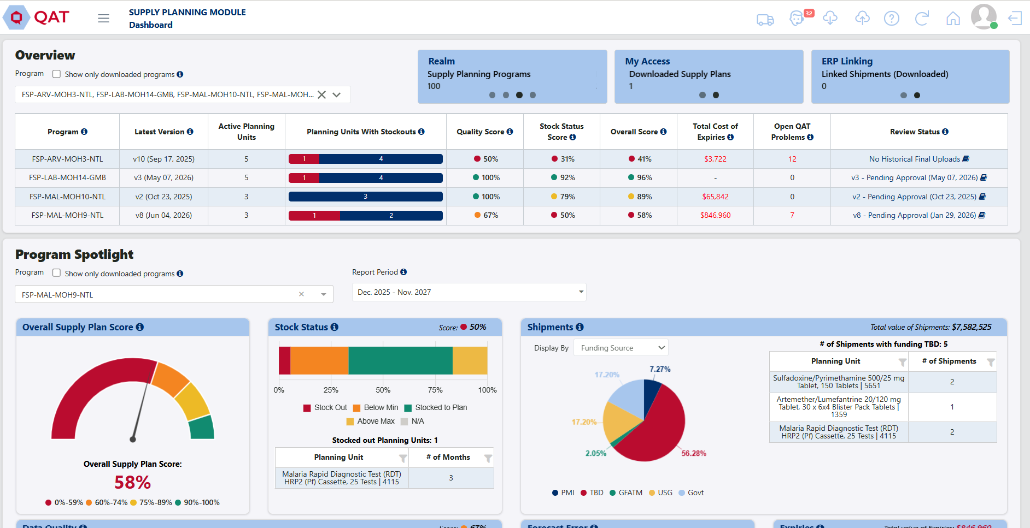Show info for Review Status column
Screen dimensions: 1030x528
click(x=945, y=132)
